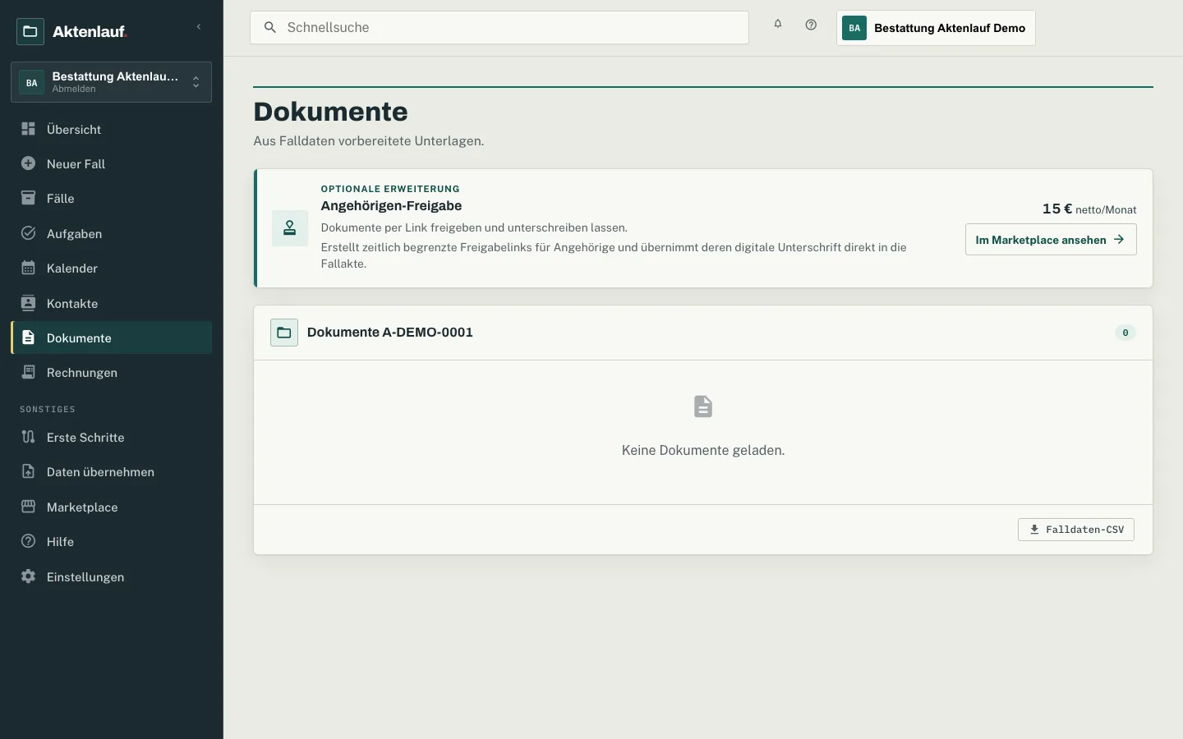
Task: Open Hilfe from the sidebar
Action: 111,541
